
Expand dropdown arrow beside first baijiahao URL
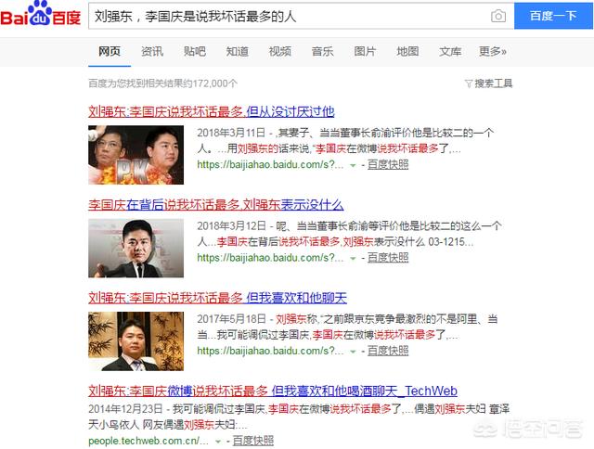pyautogui.click(x=353, y=165)
